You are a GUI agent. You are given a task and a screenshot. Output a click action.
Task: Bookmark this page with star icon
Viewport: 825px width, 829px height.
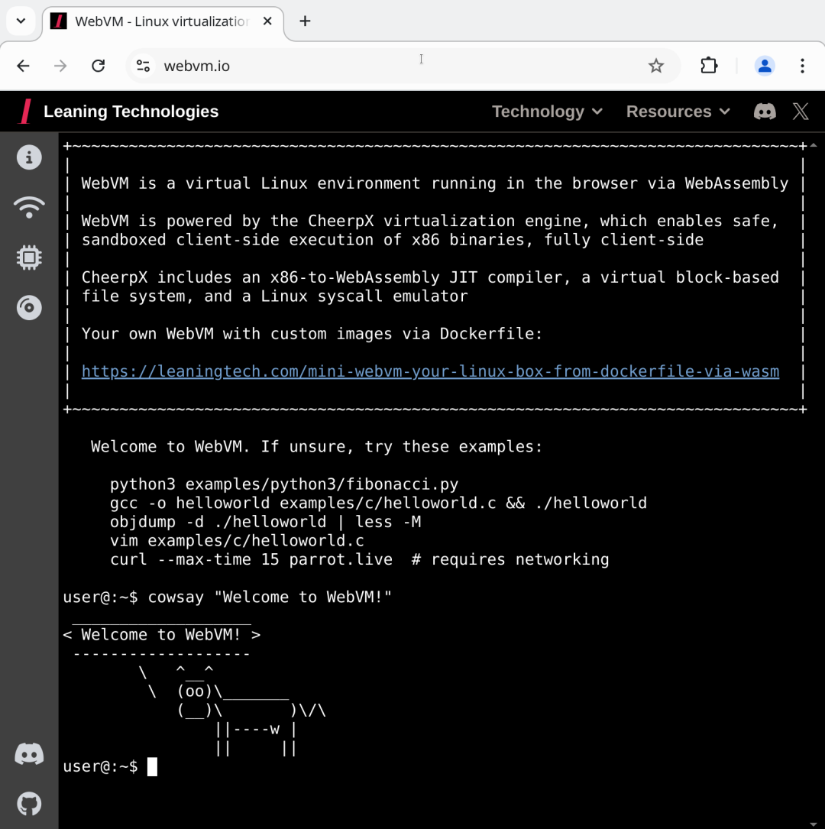click(x=656, y=66)
